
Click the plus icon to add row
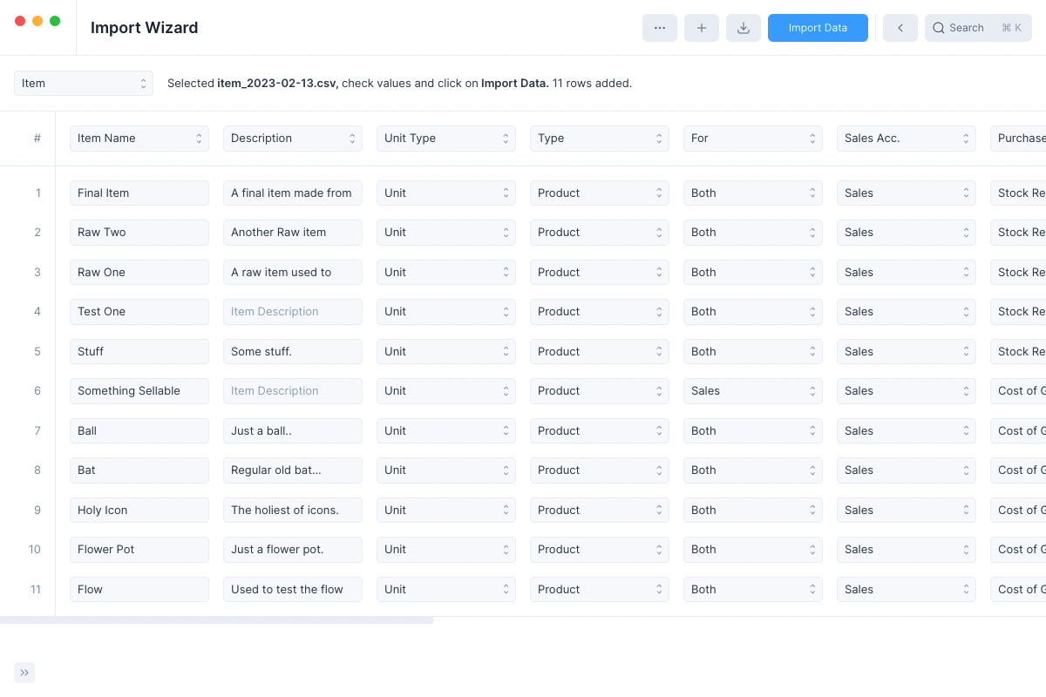[701, 28]
